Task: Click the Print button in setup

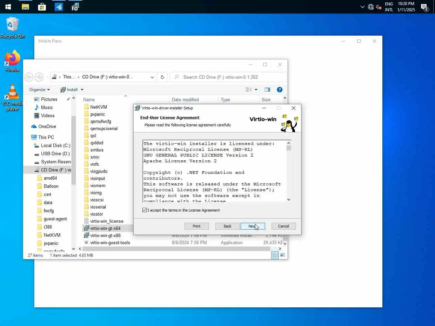Action: point(196,226)
